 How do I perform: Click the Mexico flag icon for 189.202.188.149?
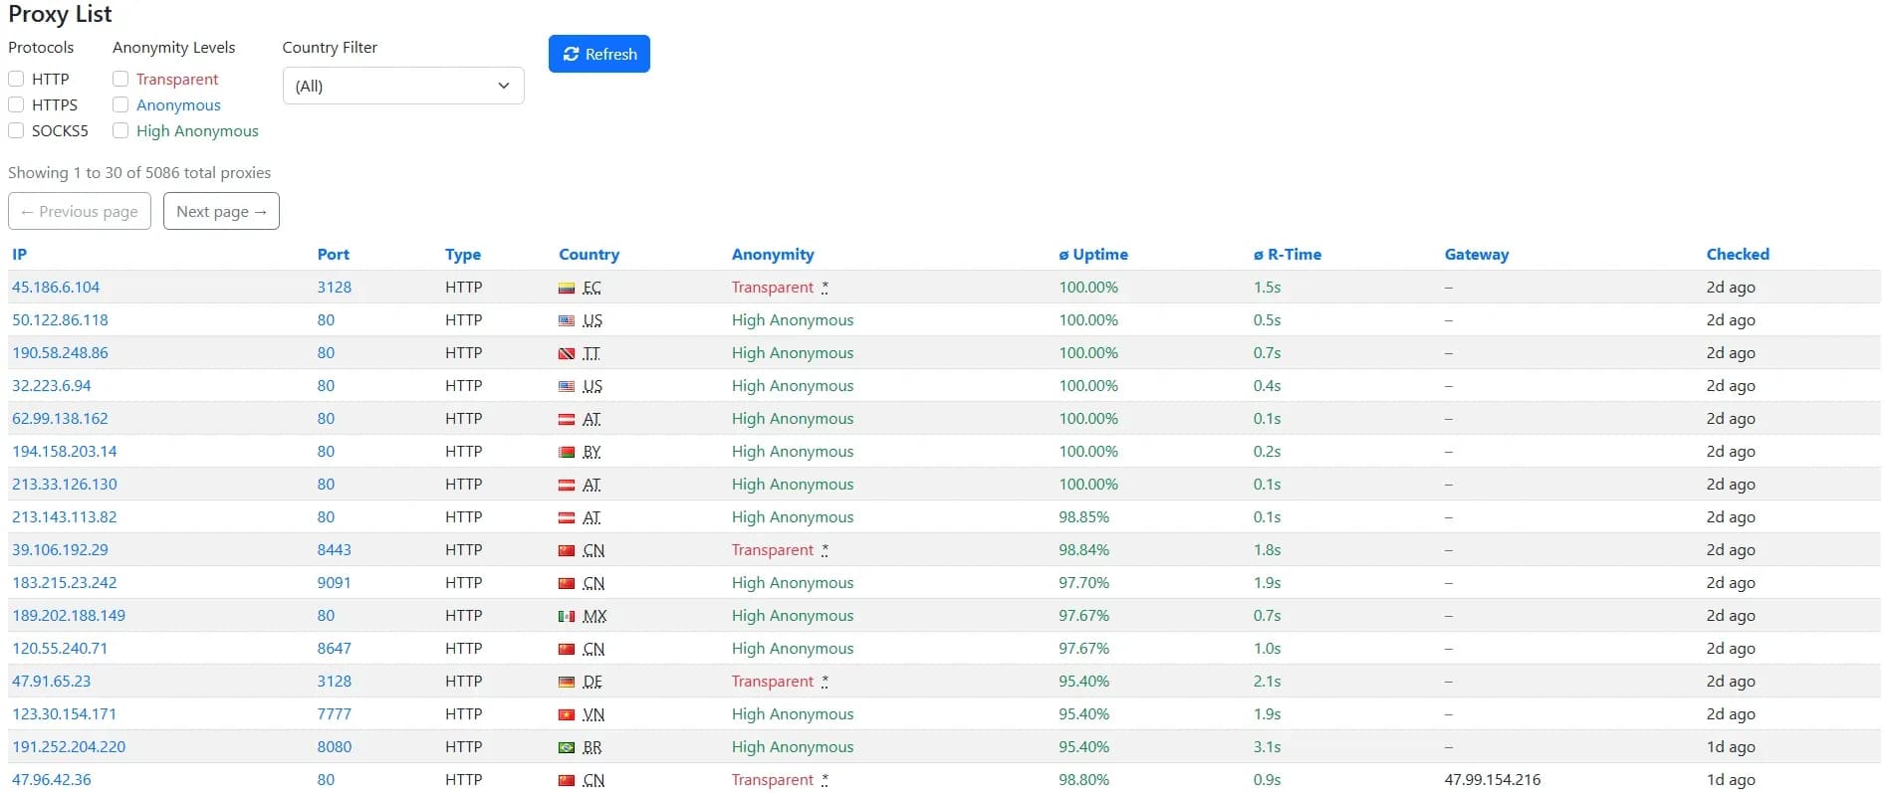(567, 617)
